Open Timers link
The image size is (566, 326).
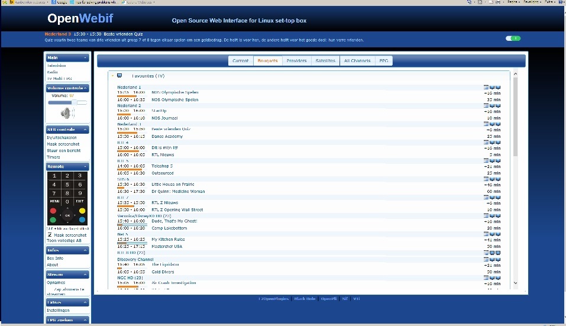pos(53,157)
